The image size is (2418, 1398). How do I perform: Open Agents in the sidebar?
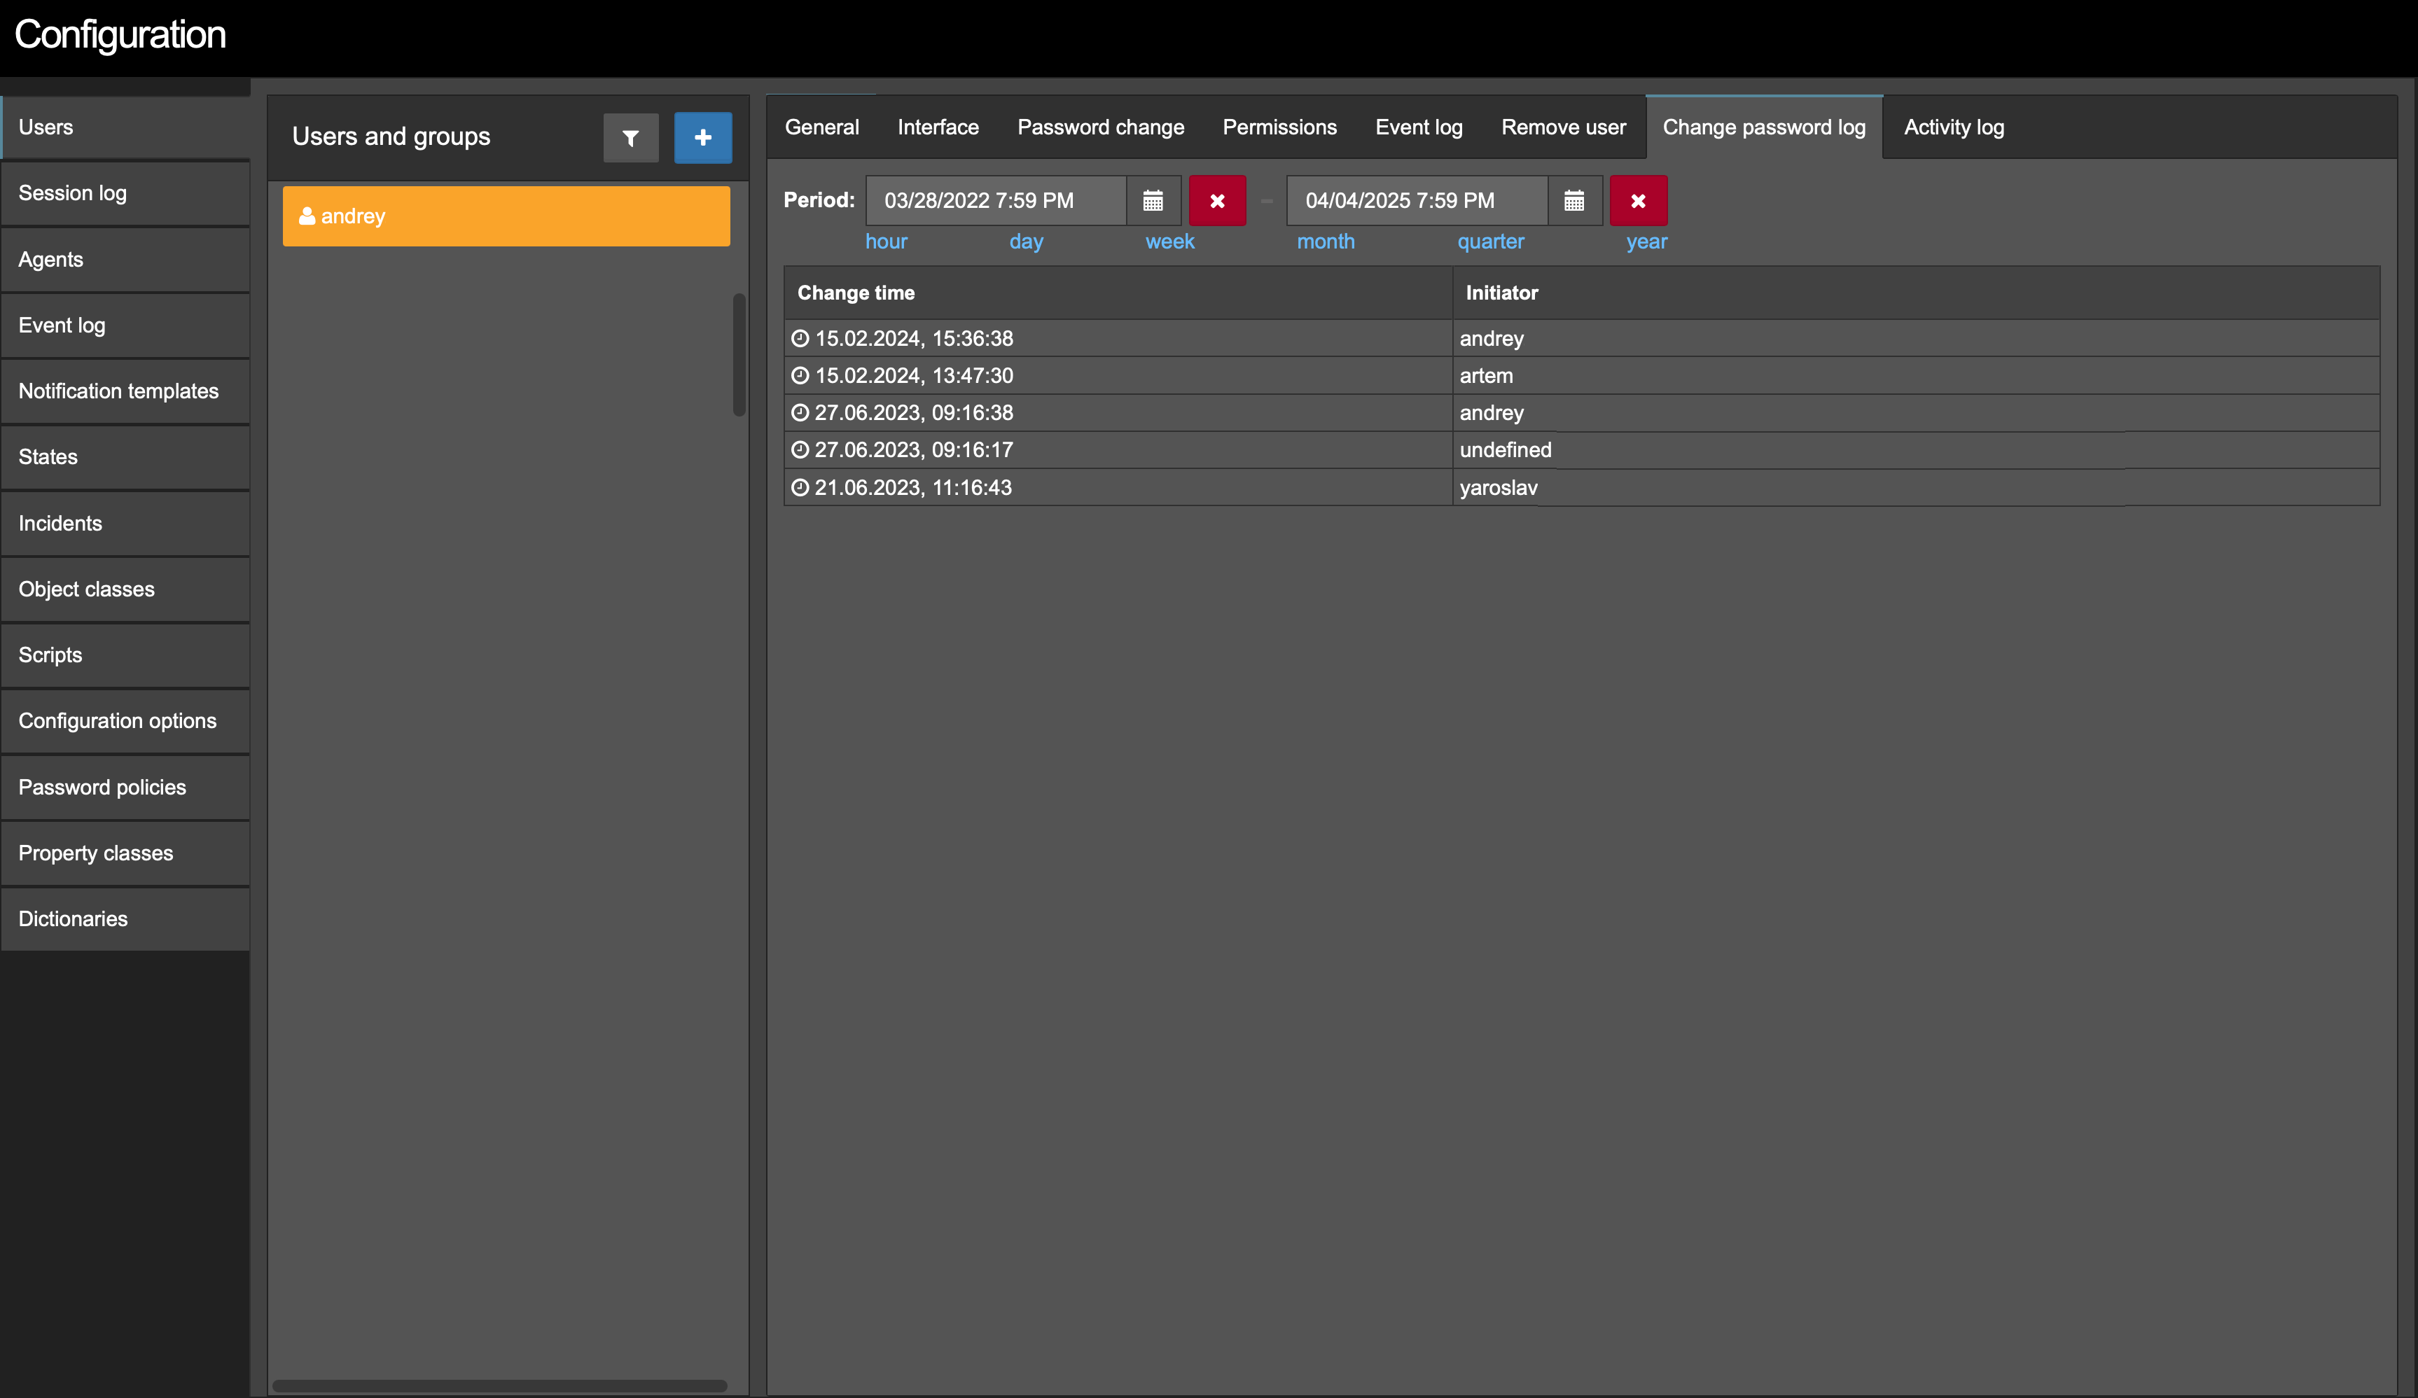(126, 259)
